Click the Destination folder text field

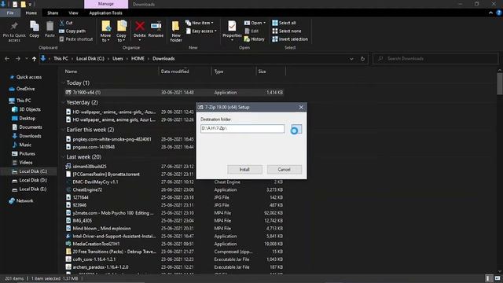[x=242, y=129]
